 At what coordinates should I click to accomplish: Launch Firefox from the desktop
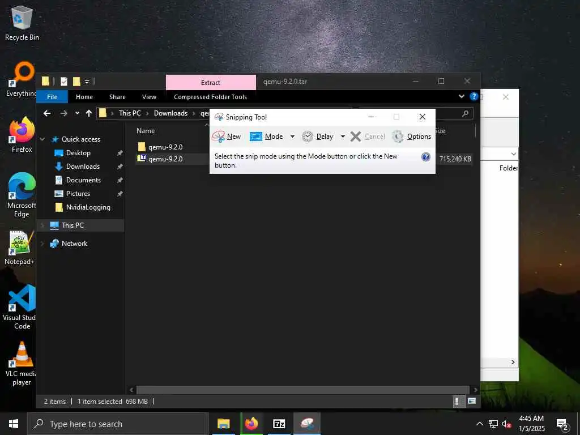pyautogui.click(x=22, y=135)
